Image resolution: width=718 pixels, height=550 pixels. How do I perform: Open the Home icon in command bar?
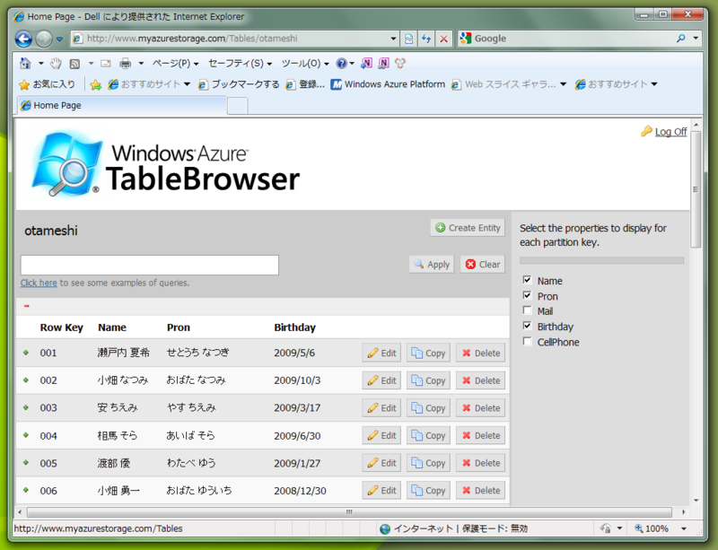coord(26,63)
